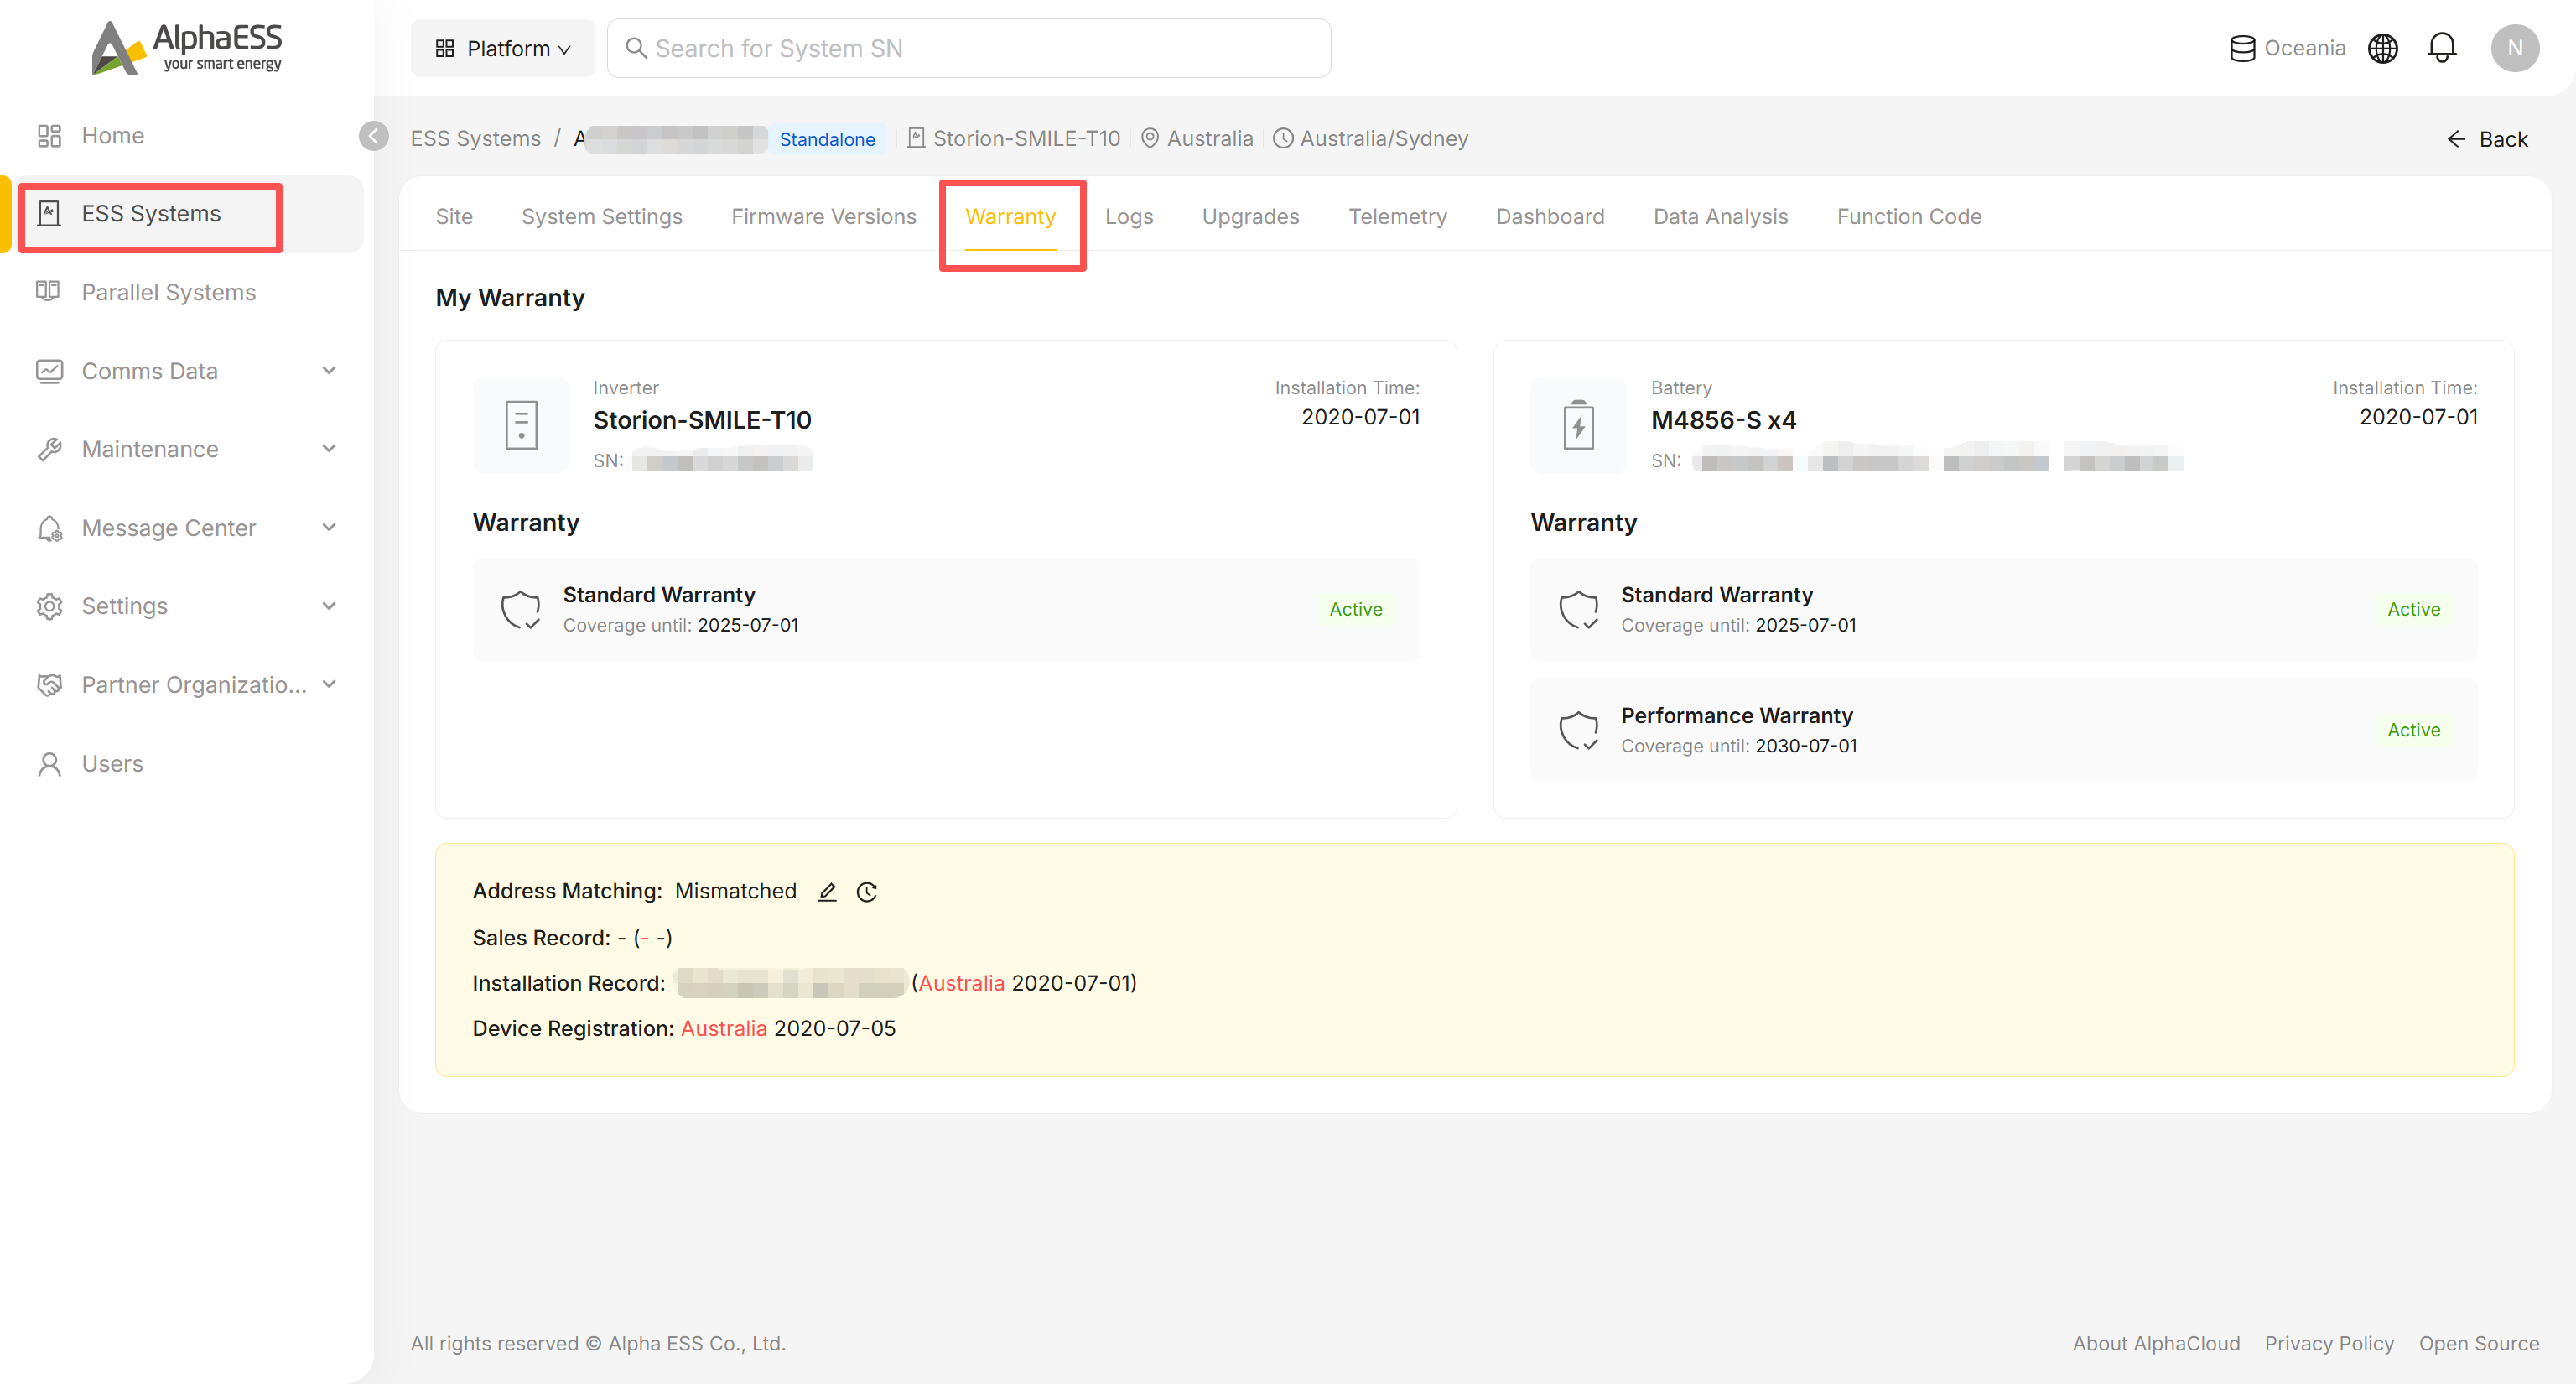Open the user avatar N menu
This screenshot has height=1384, width=2576.
pyautogui.click(x=2514, y=48)
